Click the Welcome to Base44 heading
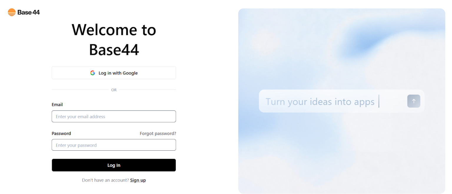Image resolution: width=452 pixels, height=194 pixels. tap(114, 40)
